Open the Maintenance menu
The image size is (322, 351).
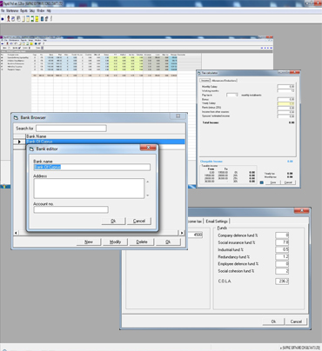click(12, 10)
